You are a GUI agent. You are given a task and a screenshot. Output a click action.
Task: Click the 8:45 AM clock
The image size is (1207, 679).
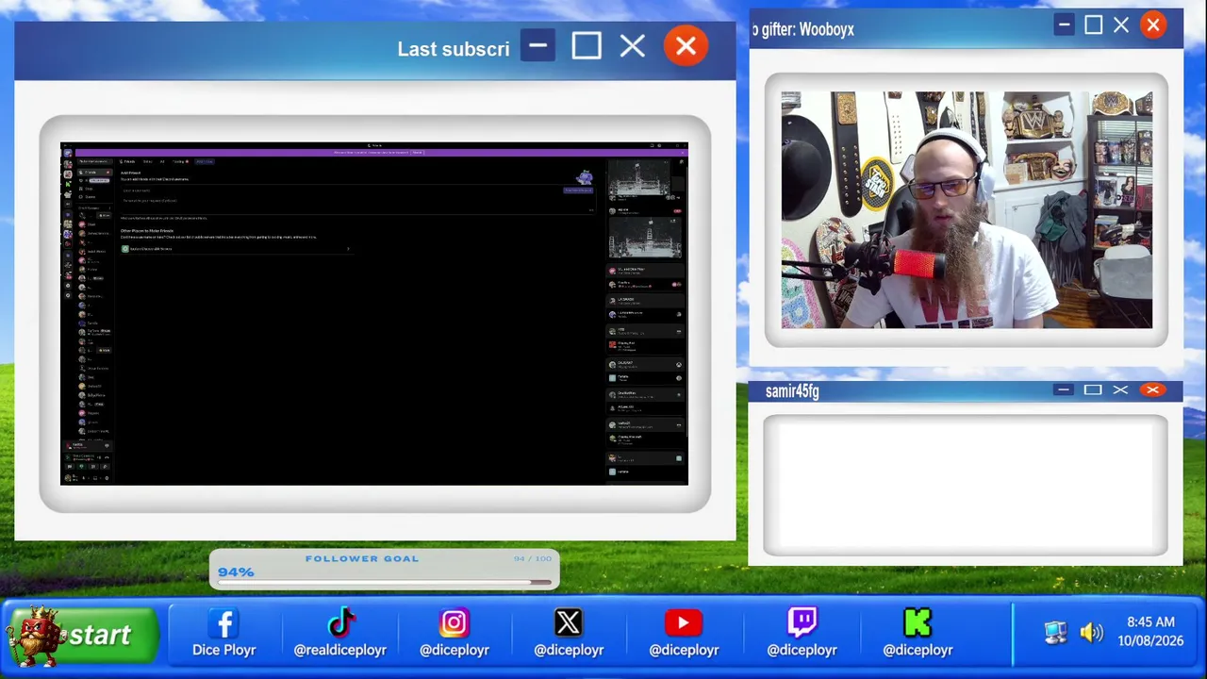tap(1150, 622)
